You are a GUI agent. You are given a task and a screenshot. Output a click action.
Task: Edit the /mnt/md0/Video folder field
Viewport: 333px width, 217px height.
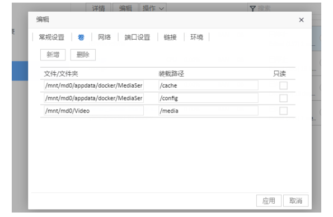[93, 111]
